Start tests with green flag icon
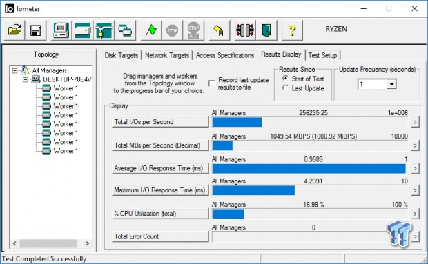This screenshot has width=428, height=264. [151, 30]
